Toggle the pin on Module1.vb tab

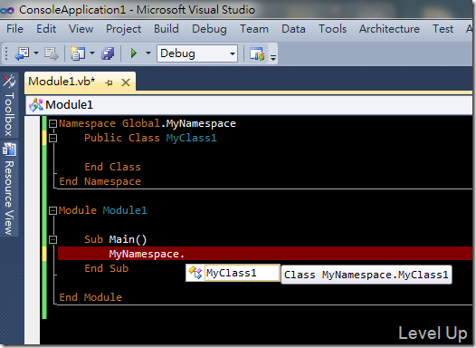click(109, 82)
